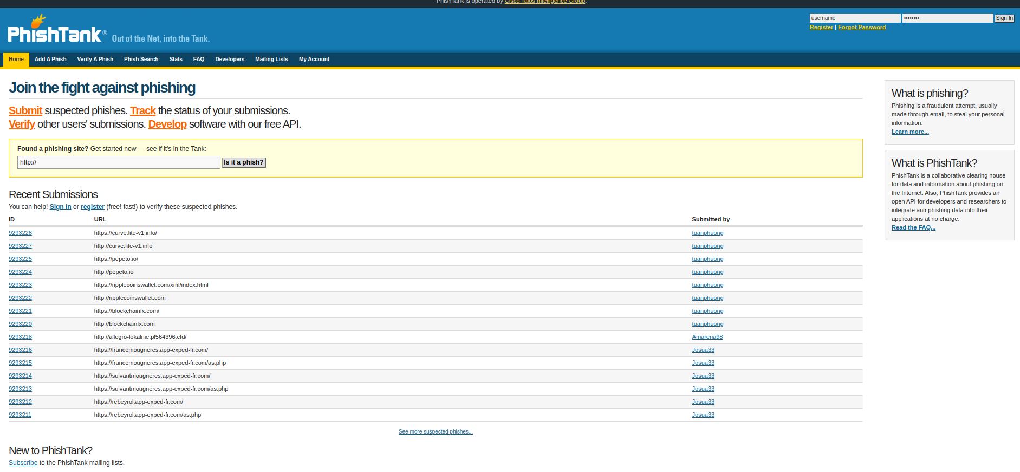Screen dimensions: 1020x472
Task: Click the Develop link
Action: [x=167, y=124]
